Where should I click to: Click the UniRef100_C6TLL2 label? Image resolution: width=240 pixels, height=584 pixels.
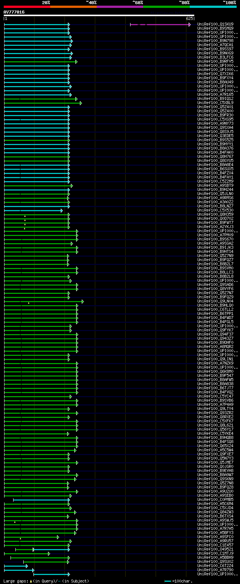point(215,309)
